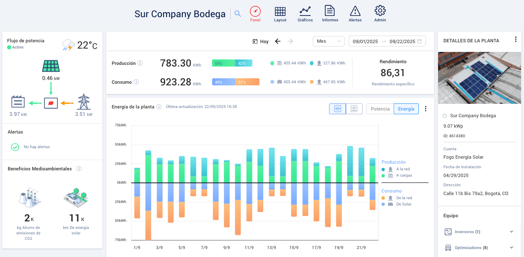Click the Hoy today button
524x257 pixels.
coord(260,41)
